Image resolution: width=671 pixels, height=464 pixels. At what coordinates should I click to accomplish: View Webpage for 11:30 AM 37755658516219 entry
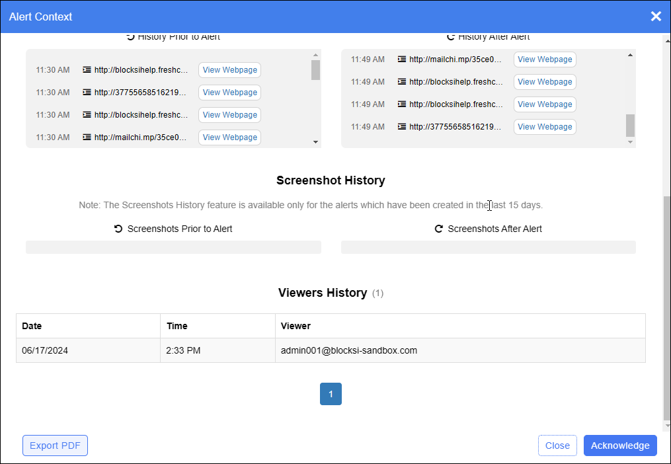click(229, 93)
